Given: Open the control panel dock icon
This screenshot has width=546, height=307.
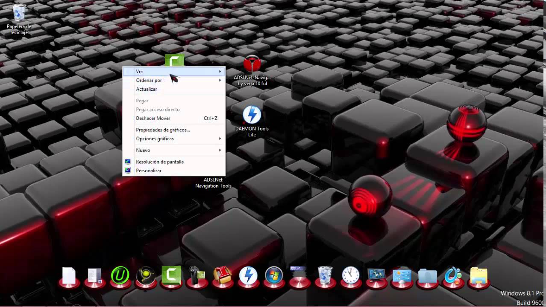Looking at the screenshot, I should [x=402, y=276].
